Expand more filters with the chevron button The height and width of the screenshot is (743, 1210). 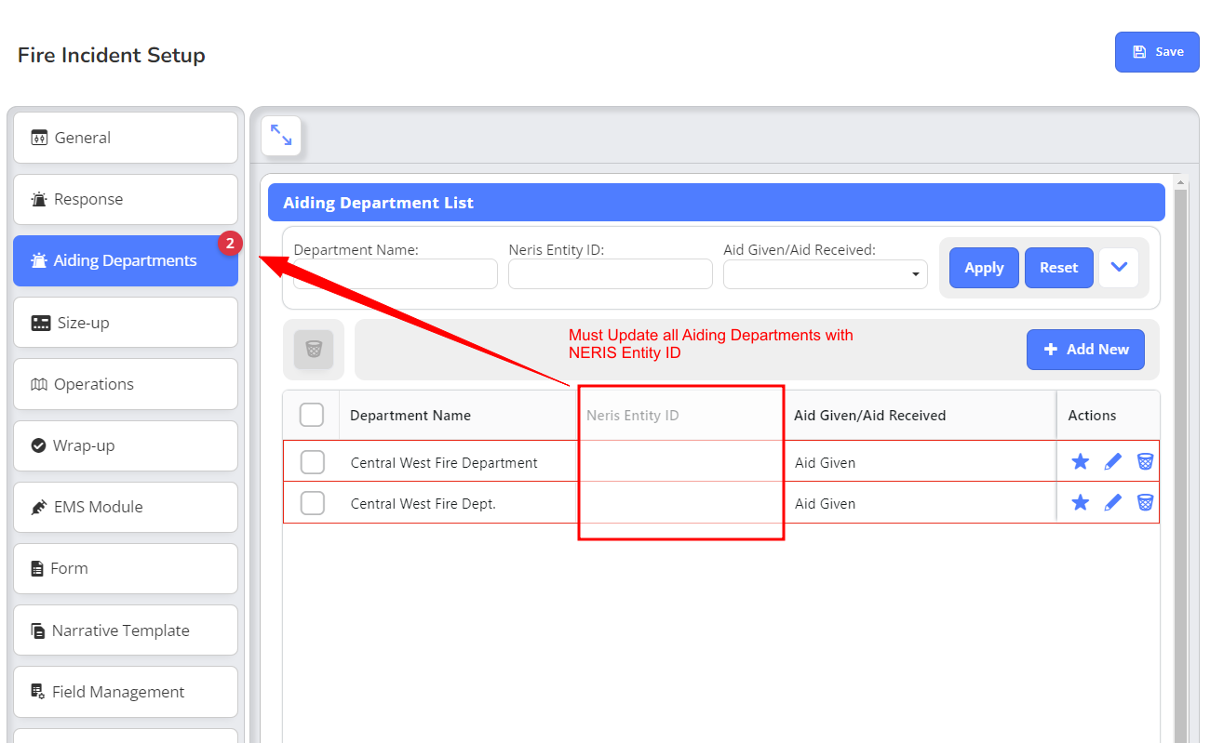pyautogui.click(x=1119, y=268)
